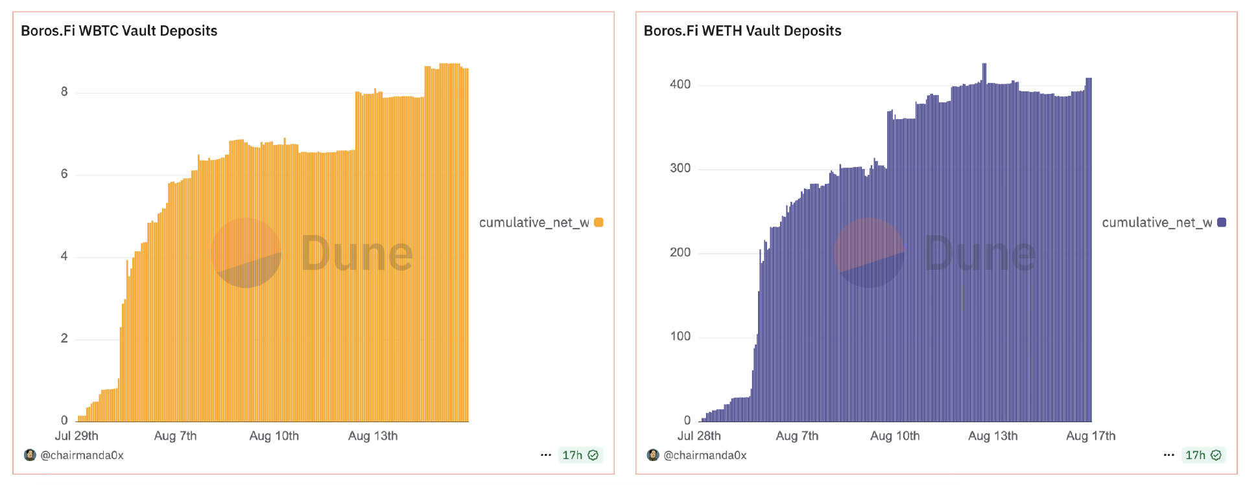Click the Dune logo watermark in WETH chart
The height and width of the screenshot is (485, 1245).
tap(869, 253)
